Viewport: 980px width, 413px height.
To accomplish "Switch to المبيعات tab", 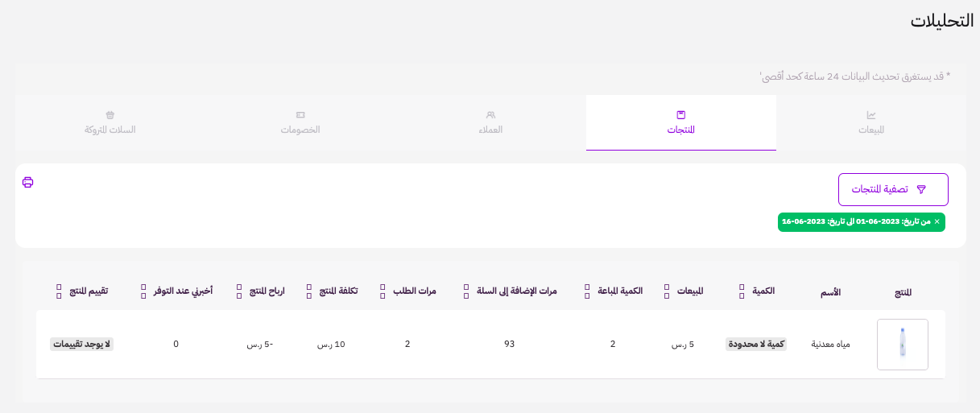I will 871,122.
